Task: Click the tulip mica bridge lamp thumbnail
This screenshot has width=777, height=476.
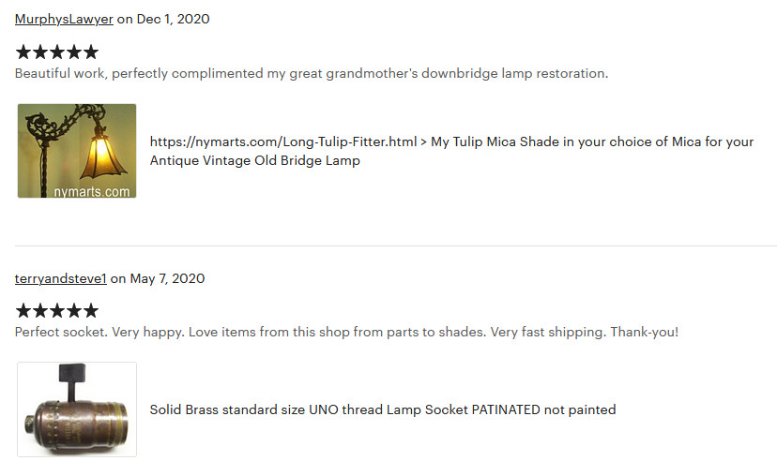Action: pos(77,151)
